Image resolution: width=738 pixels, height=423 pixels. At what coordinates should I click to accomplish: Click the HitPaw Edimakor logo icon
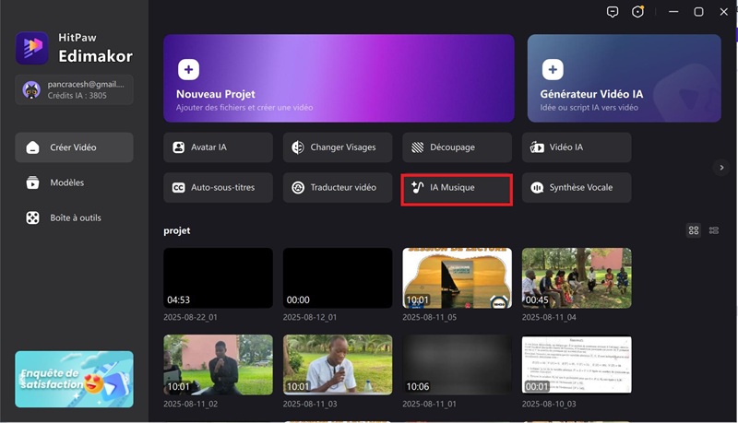(31, 47)
